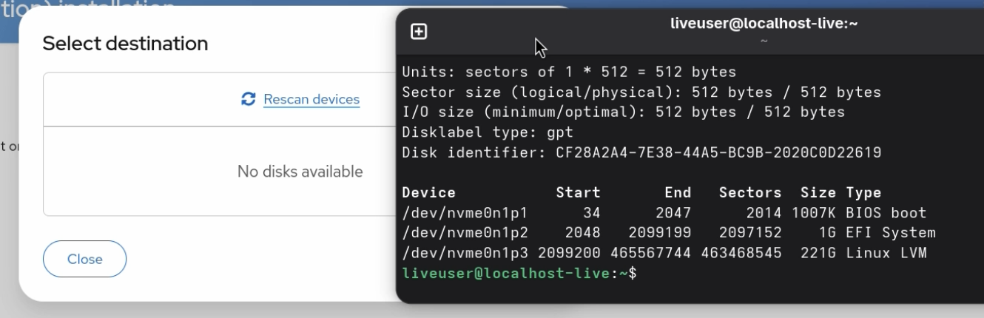Close the Select destination dialog
This screenshot has height=318, width=984.
pos(85,259)
